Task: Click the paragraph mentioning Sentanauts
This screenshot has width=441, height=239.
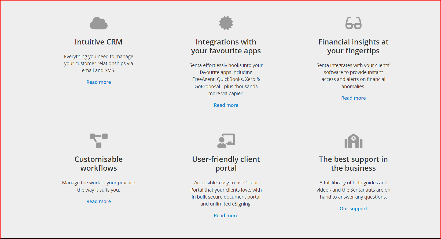Action: coord(354,190)
